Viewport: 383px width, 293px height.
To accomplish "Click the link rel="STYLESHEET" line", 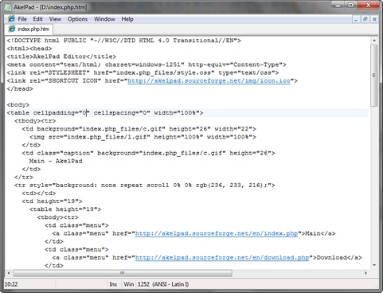I will (x=143, y=72).
